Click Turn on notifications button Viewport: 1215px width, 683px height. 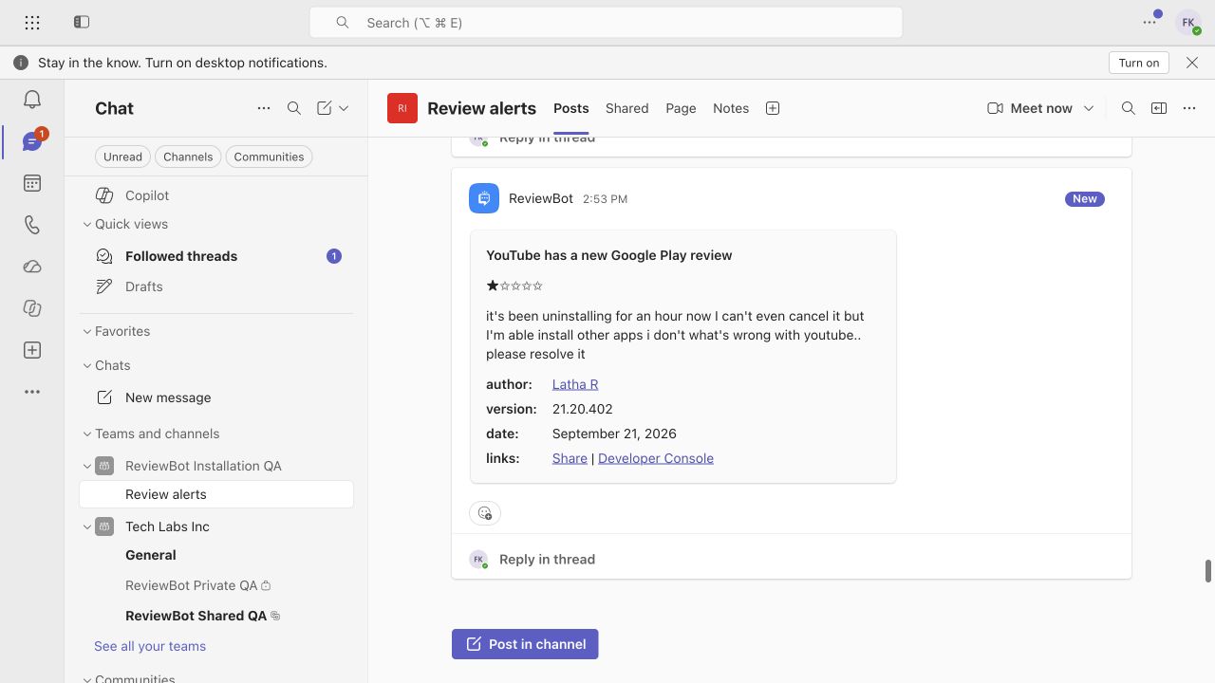tap(1139, 63)
